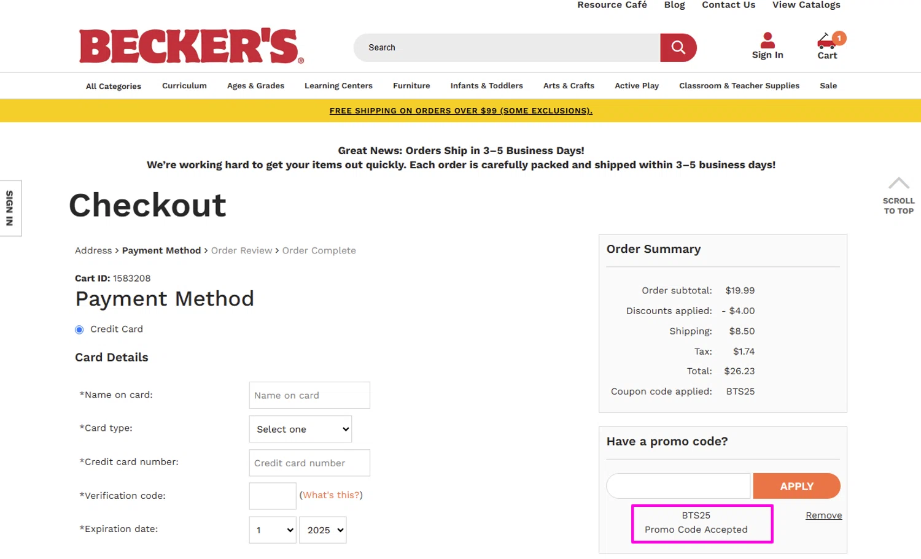Focus the promo code input field
The width and height of the screenshot is (921, 559).
point(678,486)
